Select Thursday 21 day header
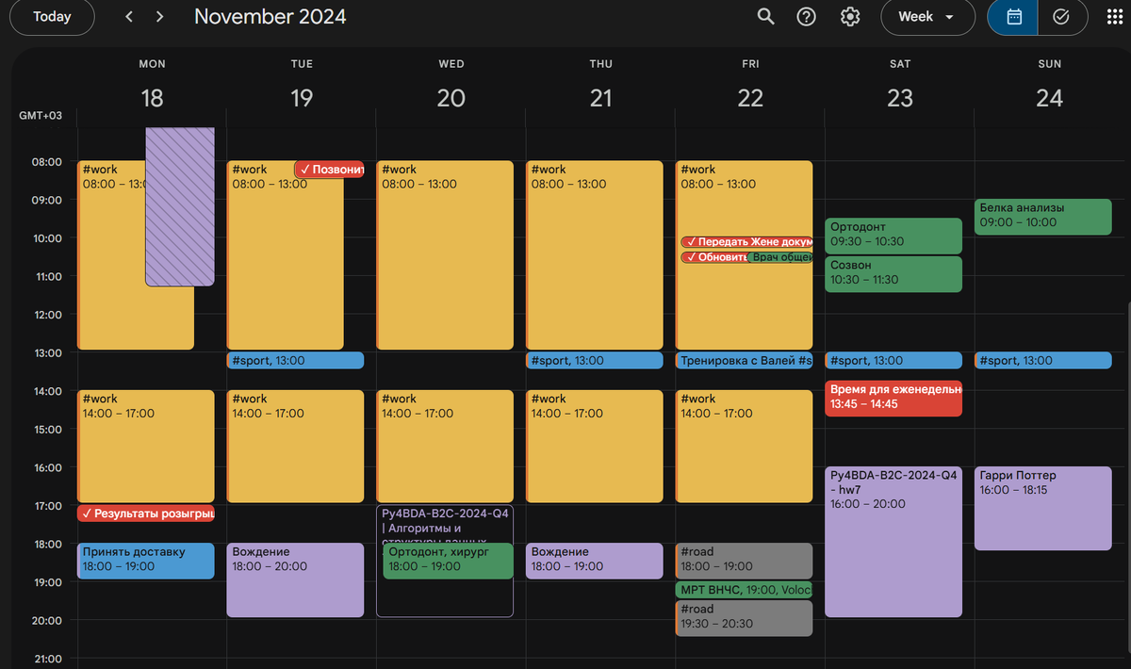The image size is (1131, 669). click(x=600, y=98)
